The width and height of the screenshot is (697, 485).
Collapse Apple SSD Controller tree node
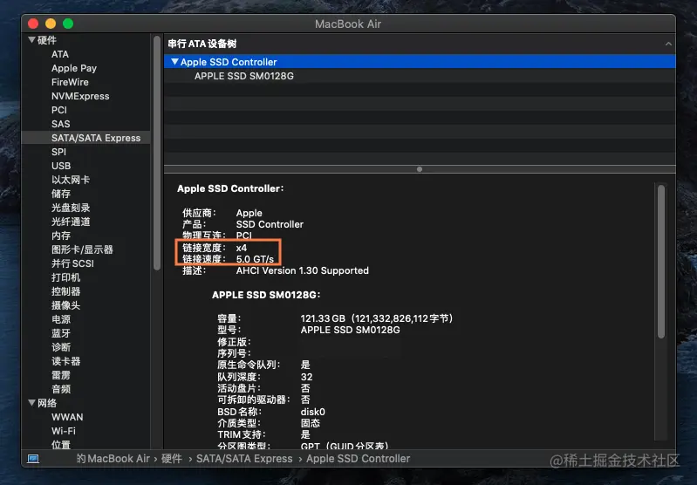pos(174,62)
